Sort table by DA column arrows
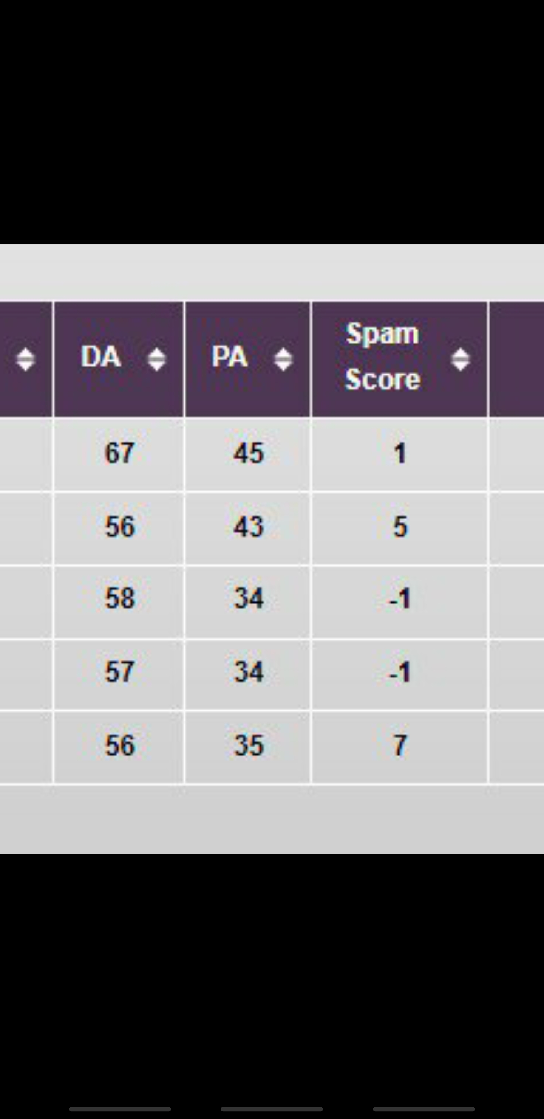 (x=156, y=360)
